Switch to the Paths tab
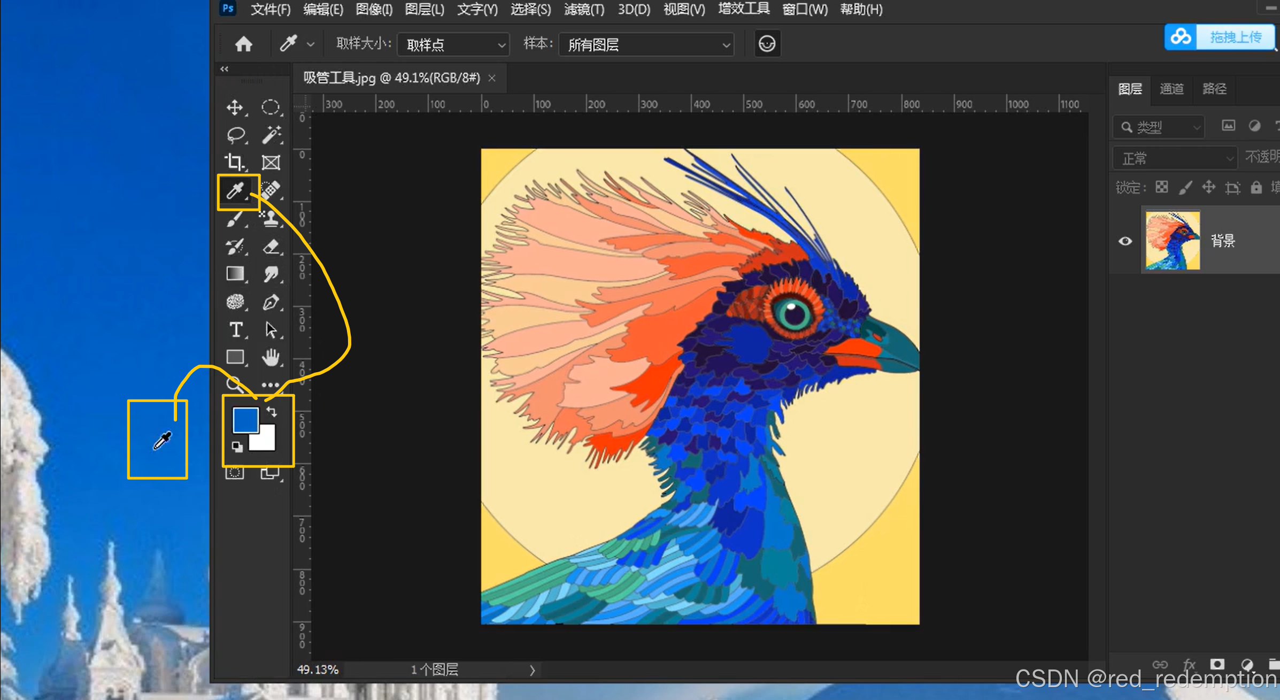Image resolution: width=1280 pixels, height=700 pixels. pos(1214,89)
